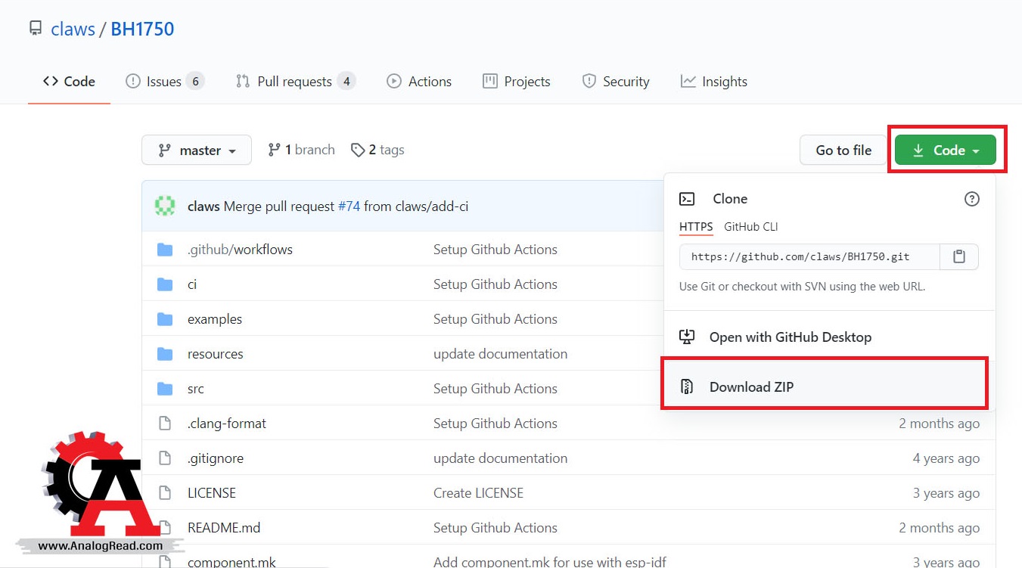
Task: Open commit author claws link
Action: pyautogui.click(x=203, y=206)
